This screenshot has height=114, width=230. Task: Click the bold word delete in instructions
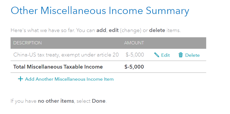point(157,30)
